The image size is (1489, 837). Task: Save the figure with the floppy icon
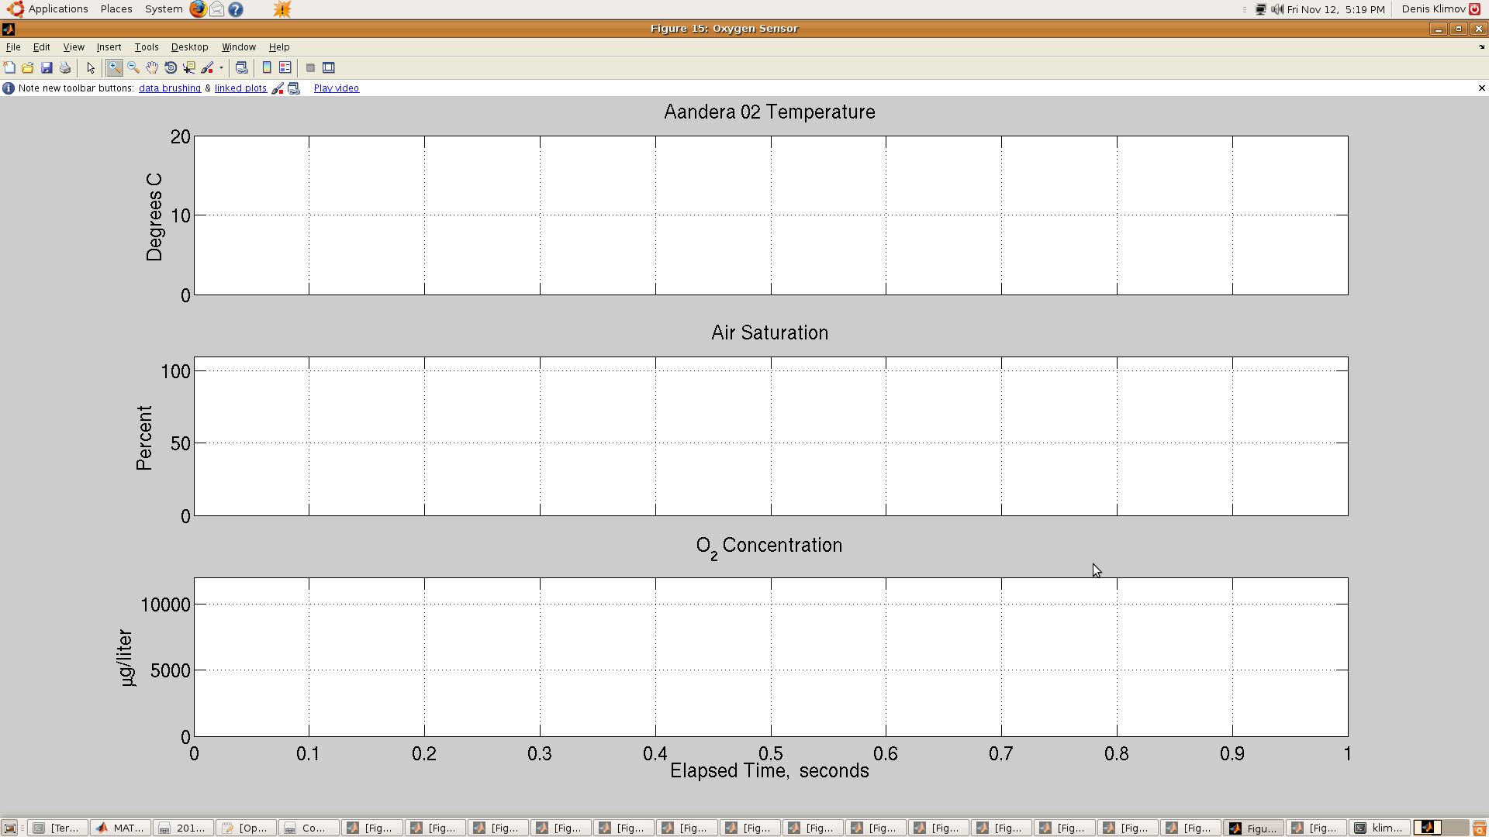click(47, 68)
